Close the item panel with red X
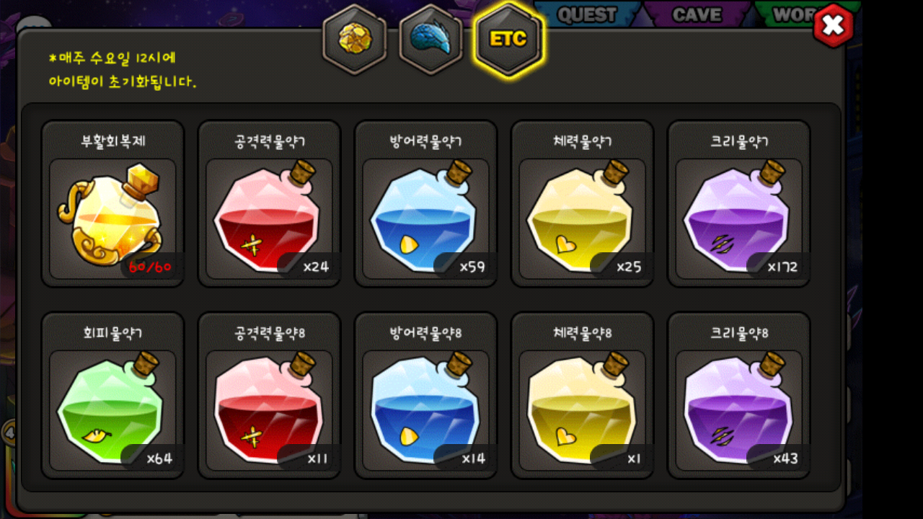The height and width of the screenshot is (519, 923). coord(834,26)
